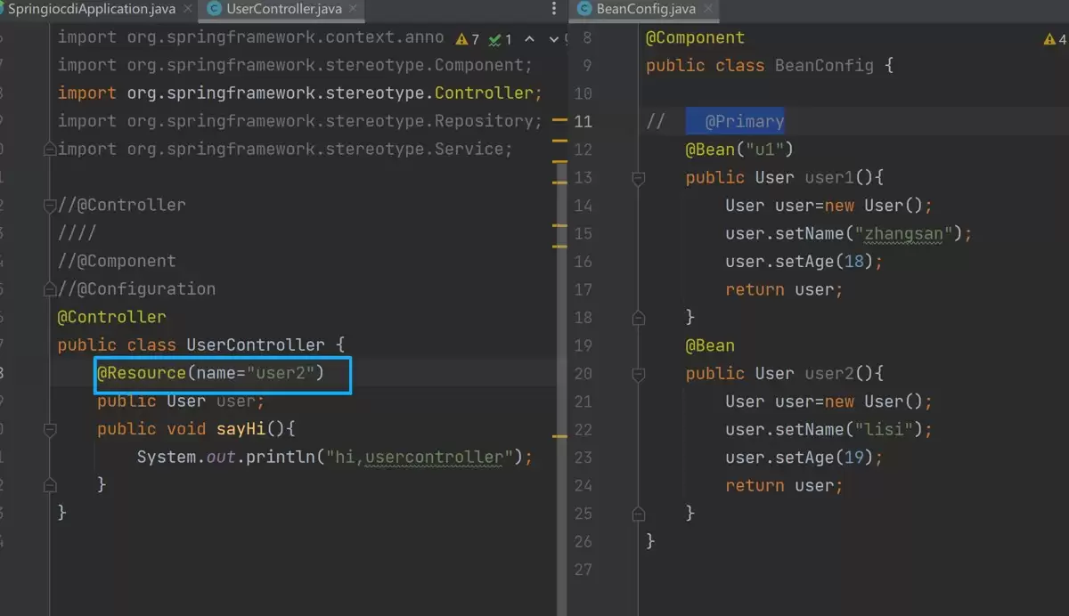
Task: Click the User class reference in field declaration
Action: (x=186, y=401)
